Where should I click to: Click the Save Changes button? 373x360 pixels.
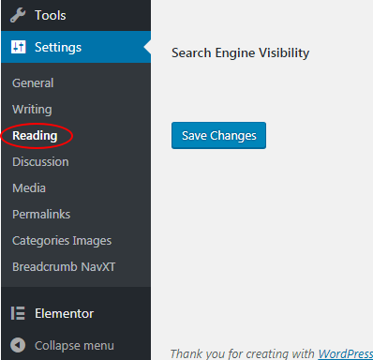(x=218, y=135)
